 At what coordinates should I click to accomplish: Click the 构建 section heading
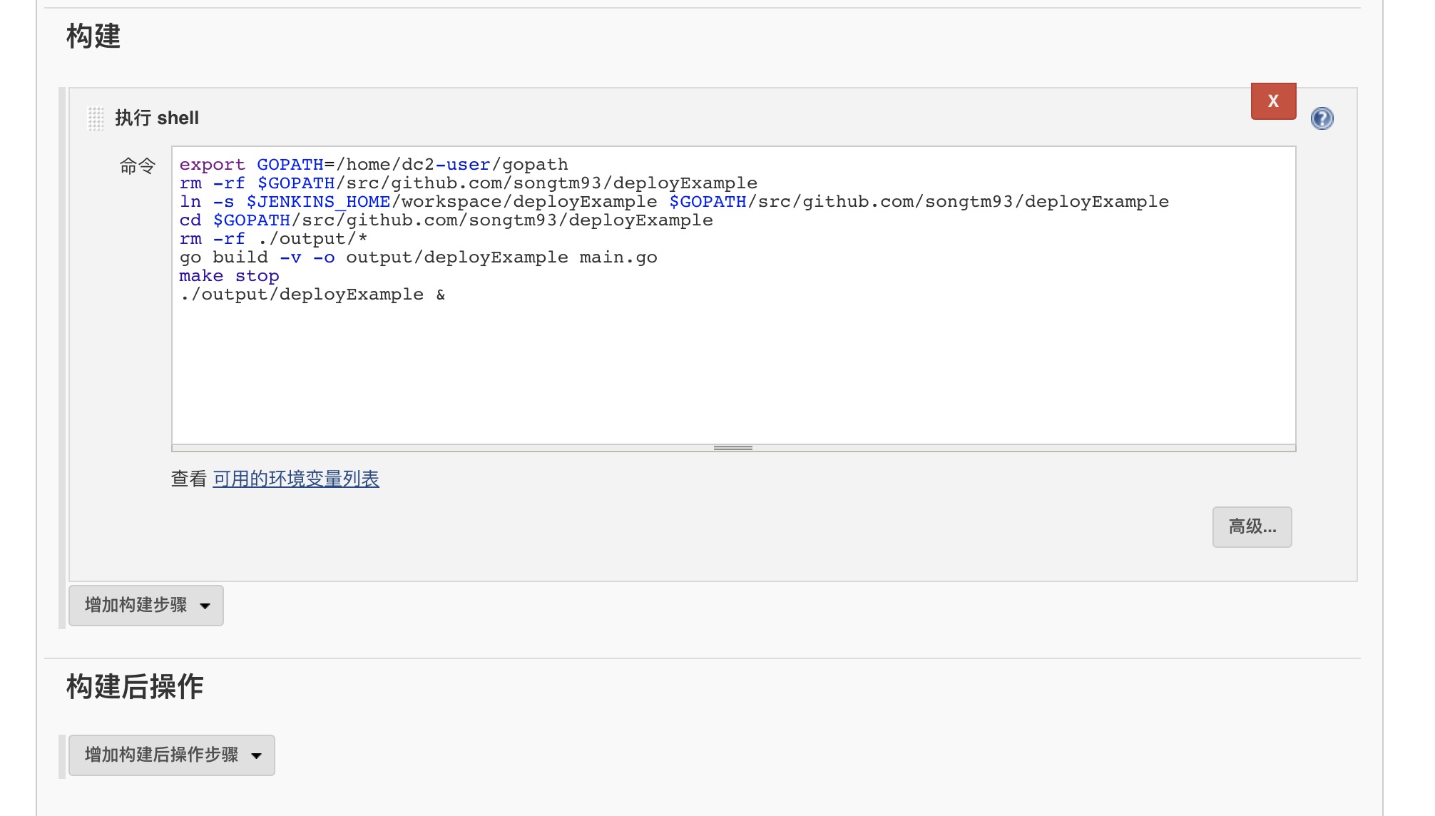pyautogui.click(x=93, y=36)
